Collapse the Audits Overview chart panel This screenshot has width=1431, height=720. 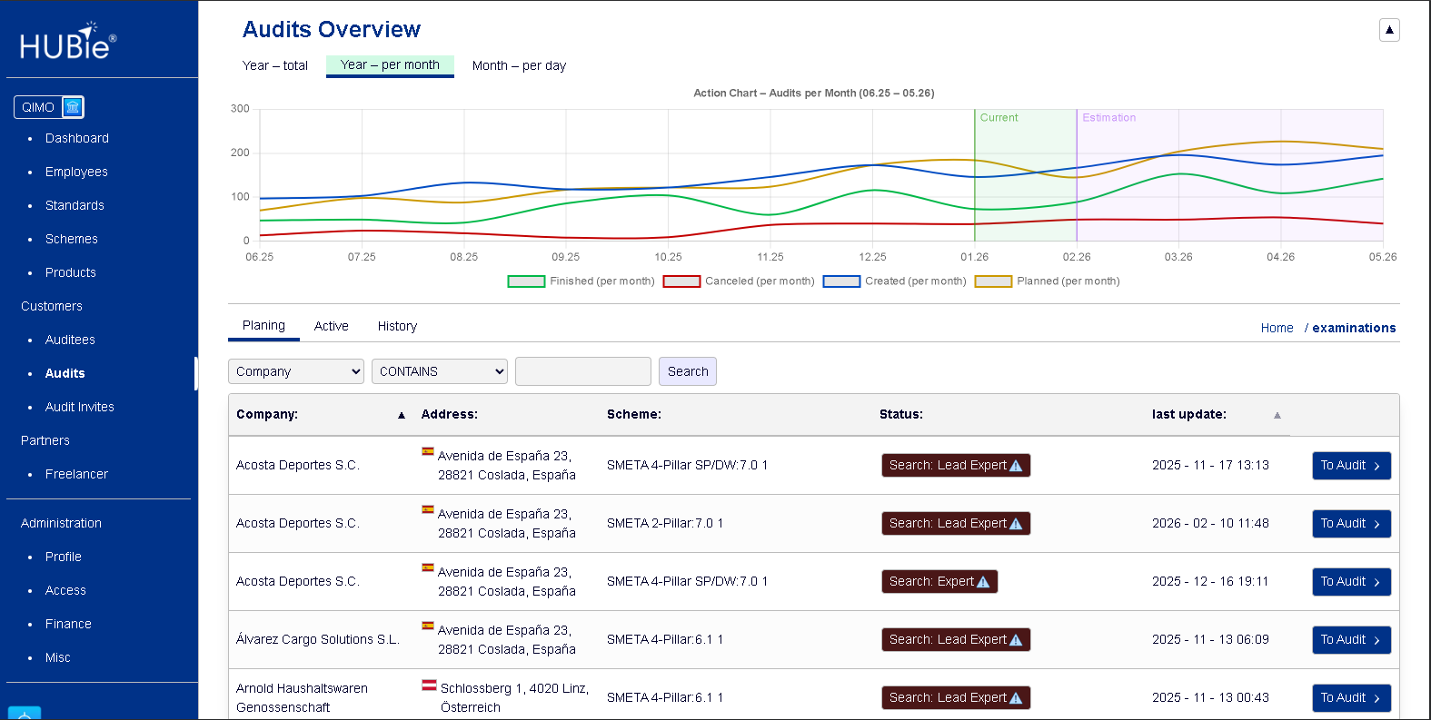1388,30
